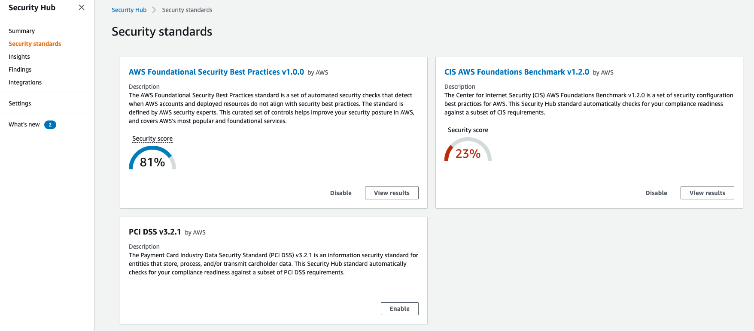Open AWS Foundational Security Best Practices link
The width and height of the screenshot is (754, 331).
(x=216, y=72)
